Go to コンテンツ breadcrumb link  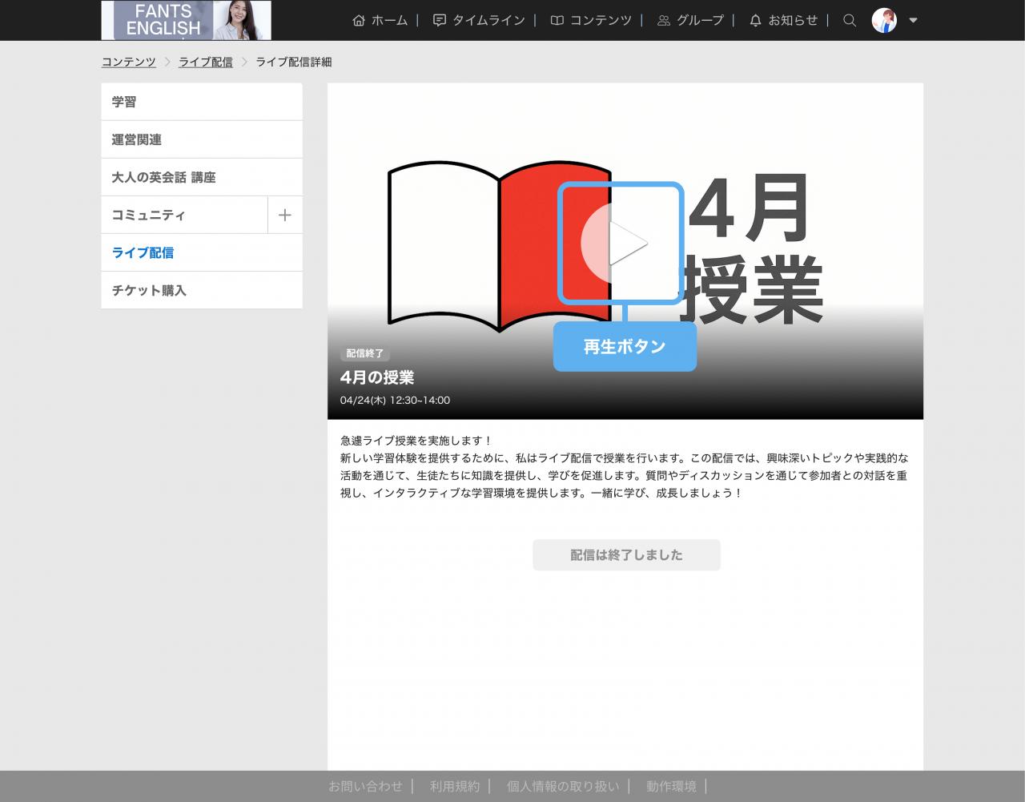click(x=129, y=62)
